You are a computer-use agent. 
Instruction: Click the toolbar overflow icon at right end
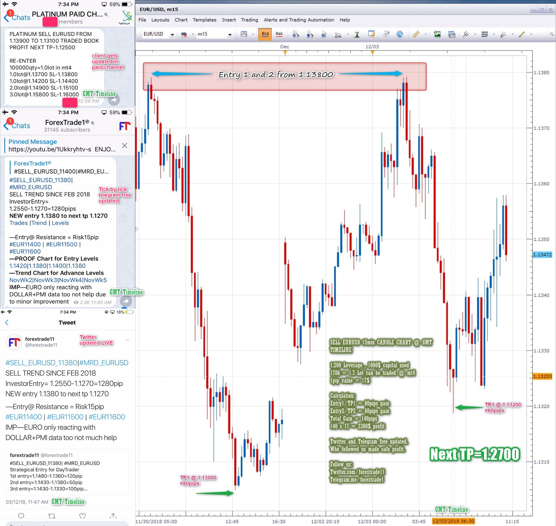click(551, 34)
